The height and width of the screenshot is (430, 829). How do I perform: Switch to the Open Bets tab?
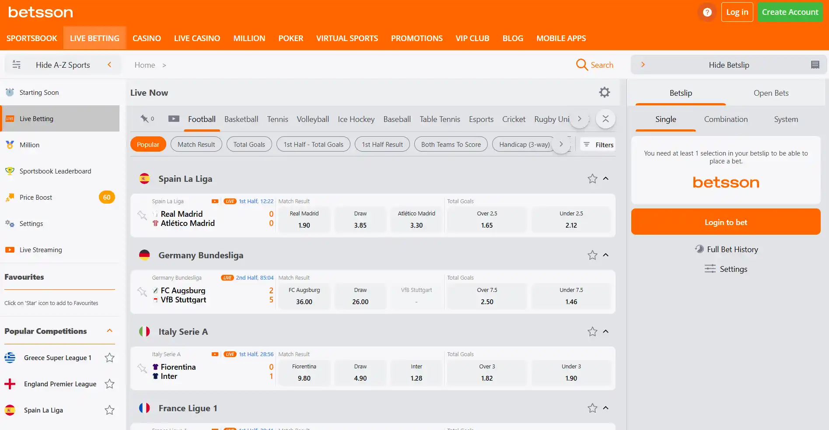pos(771,93)
